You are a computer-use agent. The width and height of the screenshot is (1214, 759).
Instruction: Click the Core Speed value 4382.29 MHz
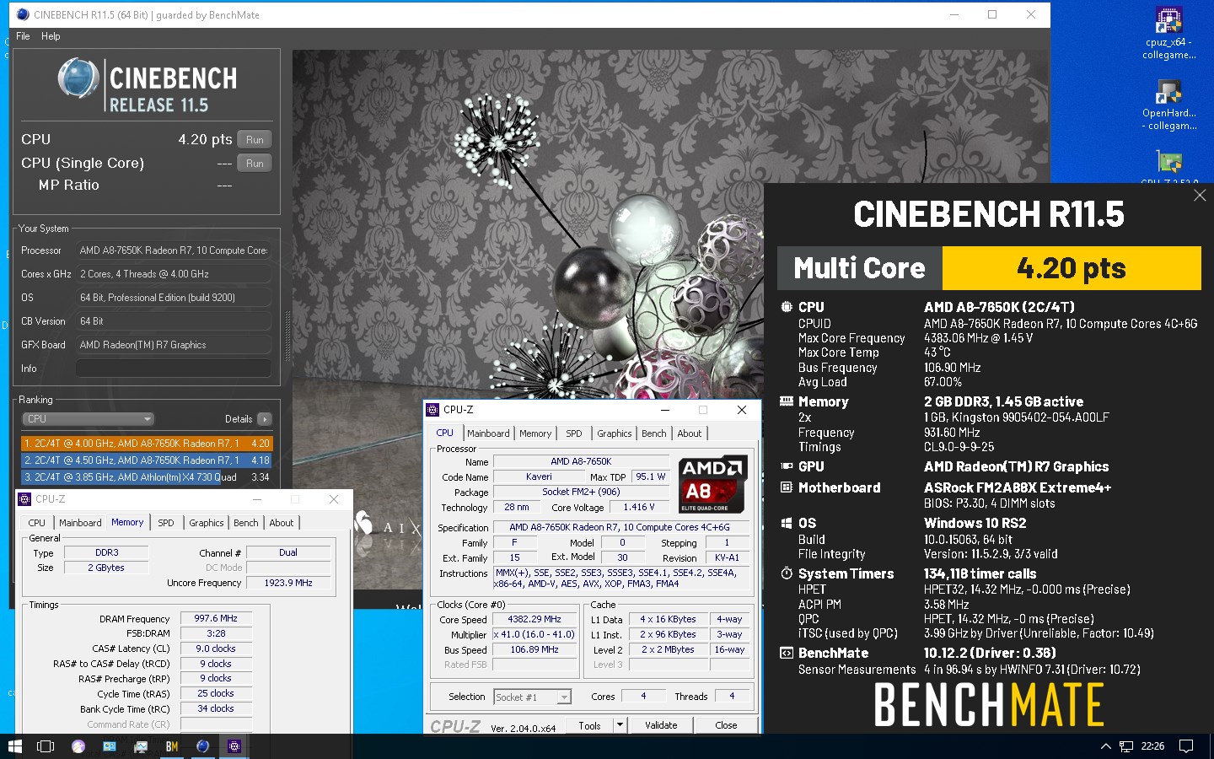point(534,619)
